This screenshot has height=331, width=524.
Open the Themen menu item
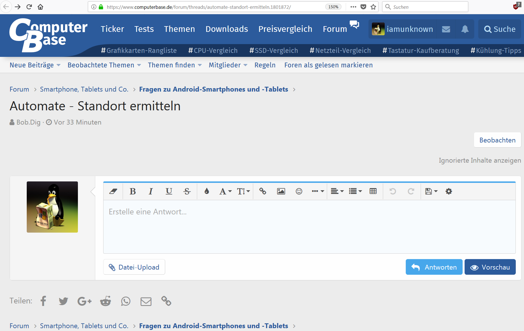coord(179,29)
